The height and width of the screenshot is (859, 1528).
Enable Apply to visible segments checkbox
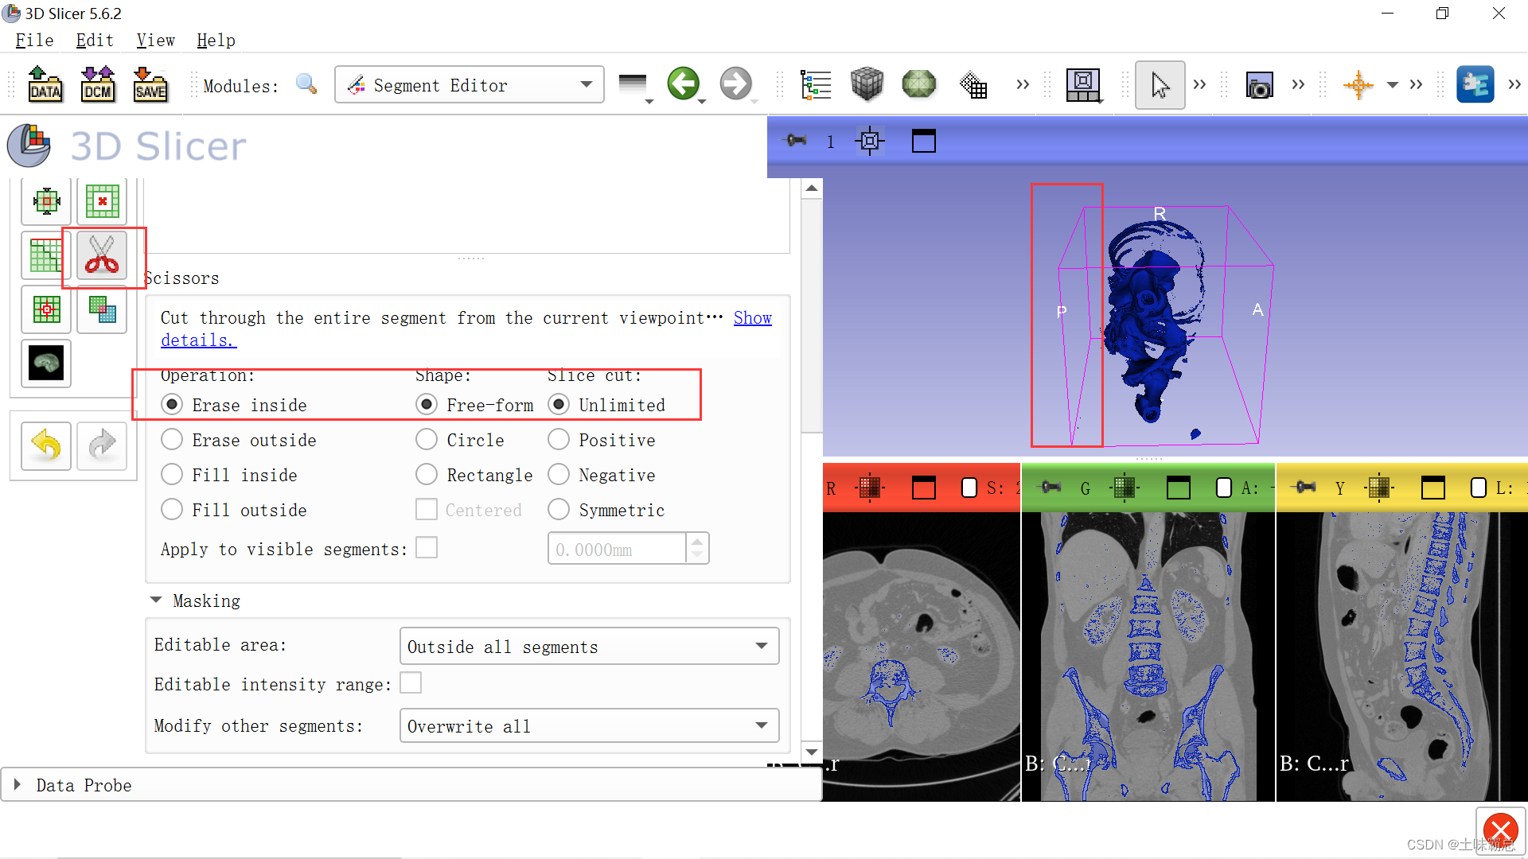click(427, 548)
